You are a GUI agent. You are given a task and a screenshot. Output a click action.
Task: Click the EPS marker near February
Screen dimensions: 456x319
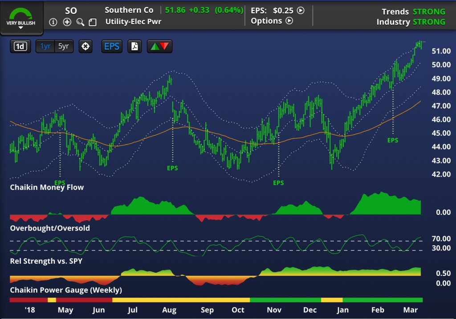point(392,140)
